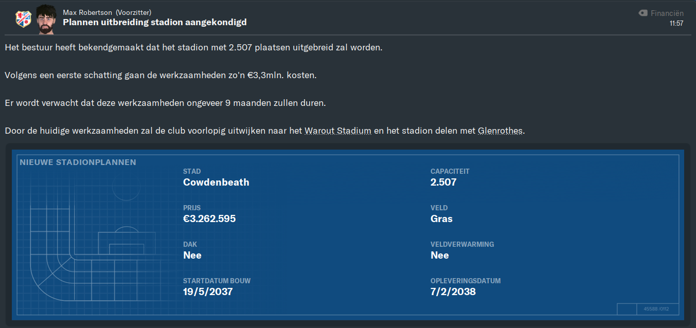Click the start date 19/5/2037

click(x=208, y=291)
